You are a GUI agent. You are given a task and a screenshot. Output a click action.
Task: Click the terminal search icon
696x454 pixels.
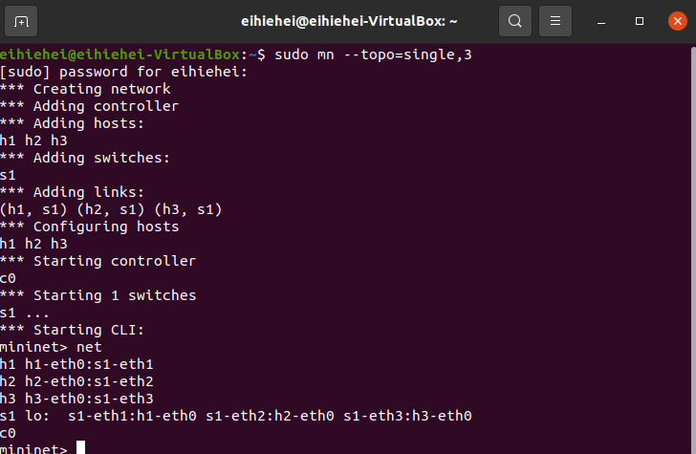tap(515, 21)
